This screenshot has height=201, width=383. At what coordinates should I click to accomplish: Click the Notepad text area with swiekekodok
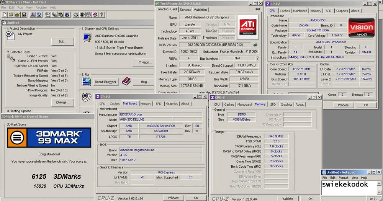(349, 188)
